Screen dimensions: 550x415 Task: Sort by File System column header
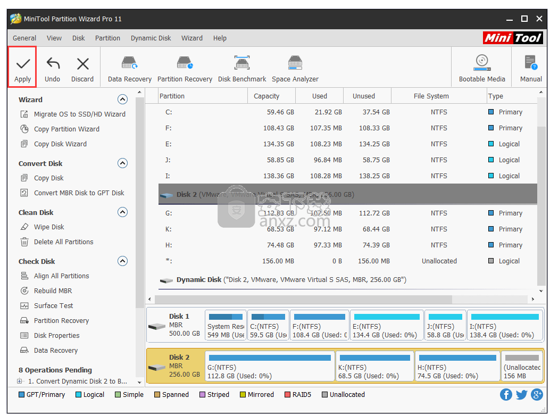click(x=438, y=96)
